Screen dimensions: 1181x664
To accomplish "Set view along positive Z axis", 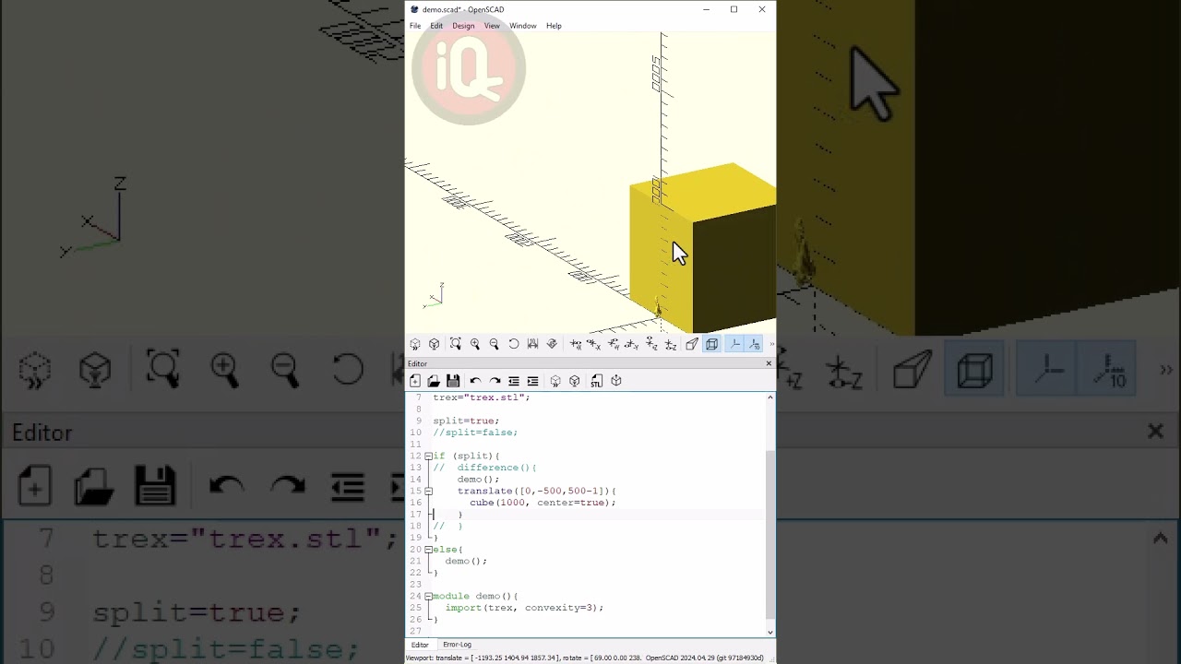I will point(651,344).
